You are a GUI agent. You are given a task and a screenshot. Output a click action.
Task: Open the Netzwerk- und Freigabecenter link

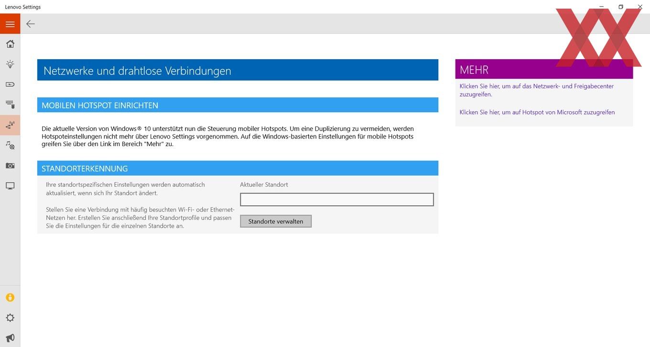pos(537,90)
